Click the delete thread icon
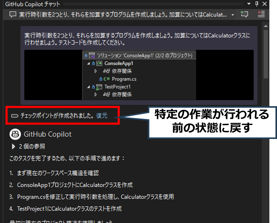This screenshot has width=277, height=223. tap(261, 14)
